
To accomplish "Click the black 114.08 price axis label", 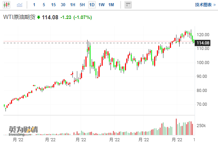I will pos(203,43).
